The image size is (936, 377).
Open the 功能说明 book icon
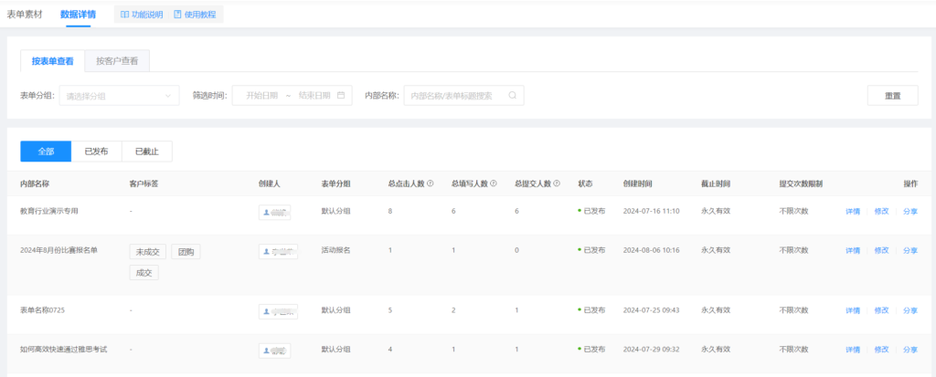tap(124, 15)
